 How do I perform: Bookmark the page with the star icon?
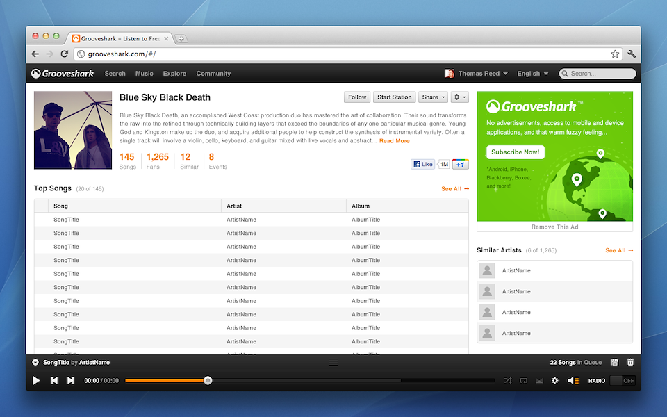615,54
